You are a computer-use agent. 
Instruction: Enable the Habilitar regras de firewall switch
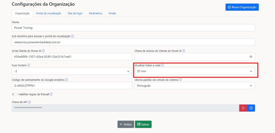[15, 94]
